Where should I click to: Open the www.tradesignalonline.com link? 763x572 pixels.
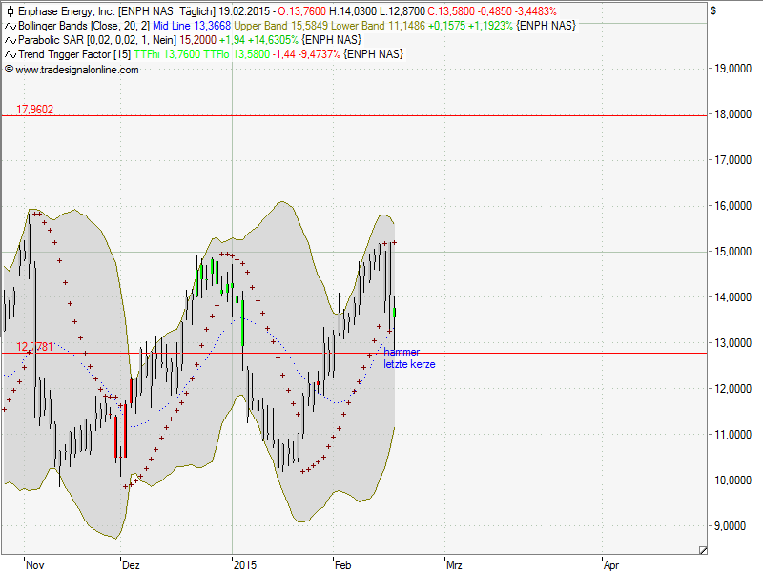pyautogui.click(x=77, y=70)
